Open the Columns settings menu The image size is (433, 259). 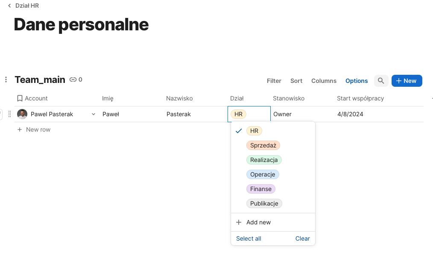pyautogui.click(x=324, y=81)
